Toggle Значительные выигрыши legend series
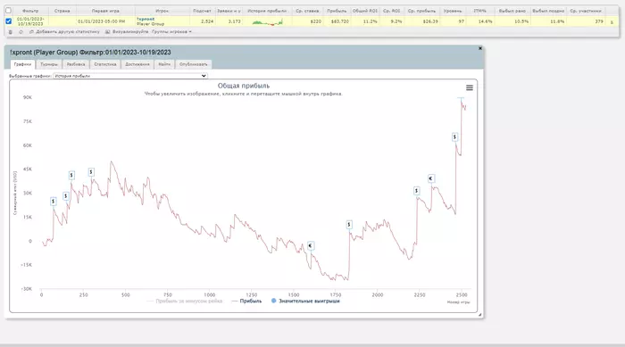 pyautogui.click(x=305, y=302)
